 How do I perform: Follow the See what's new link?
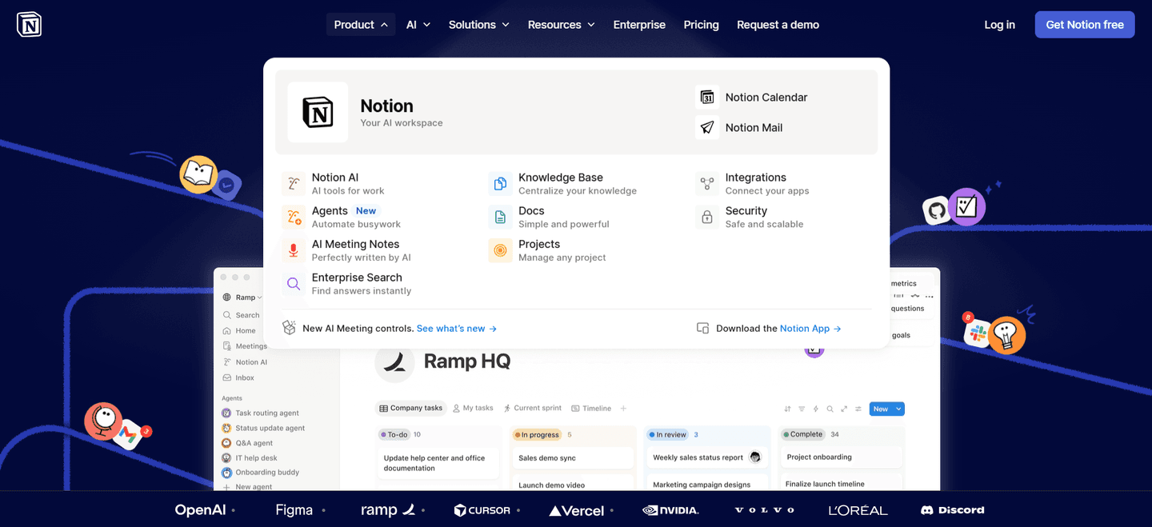pyautogui.click(x=457, y=329)
